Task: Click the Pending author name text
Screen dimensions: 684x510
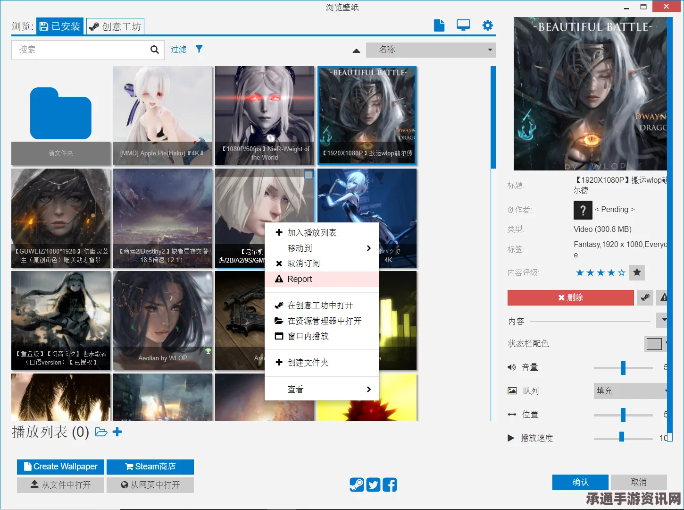Action: coord(615,210)
